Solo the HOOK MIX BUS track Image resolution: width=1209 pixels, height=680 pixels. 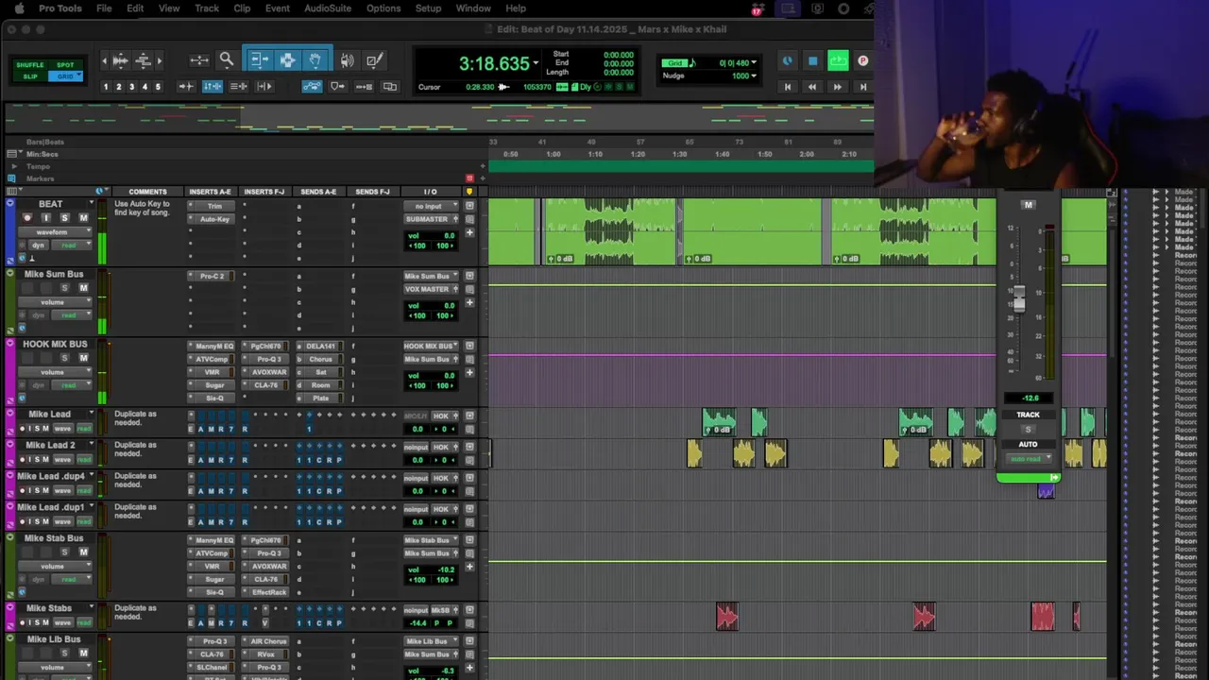[64, 358]
